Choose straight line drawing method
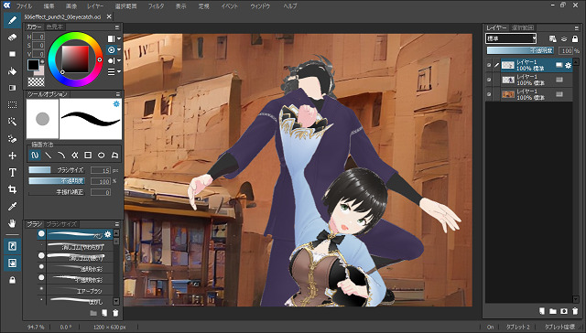The width and height of the screenshot is (586, 333). [49, 155]
